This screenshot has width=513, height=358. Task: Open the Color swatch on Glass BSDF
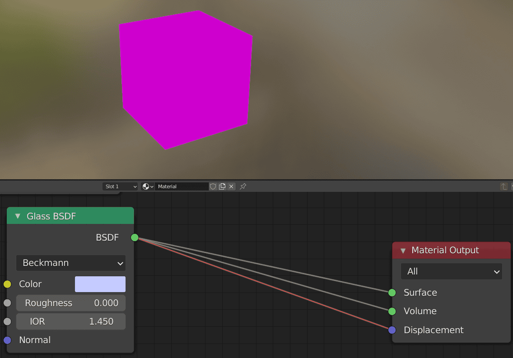(x=100, y=284)
